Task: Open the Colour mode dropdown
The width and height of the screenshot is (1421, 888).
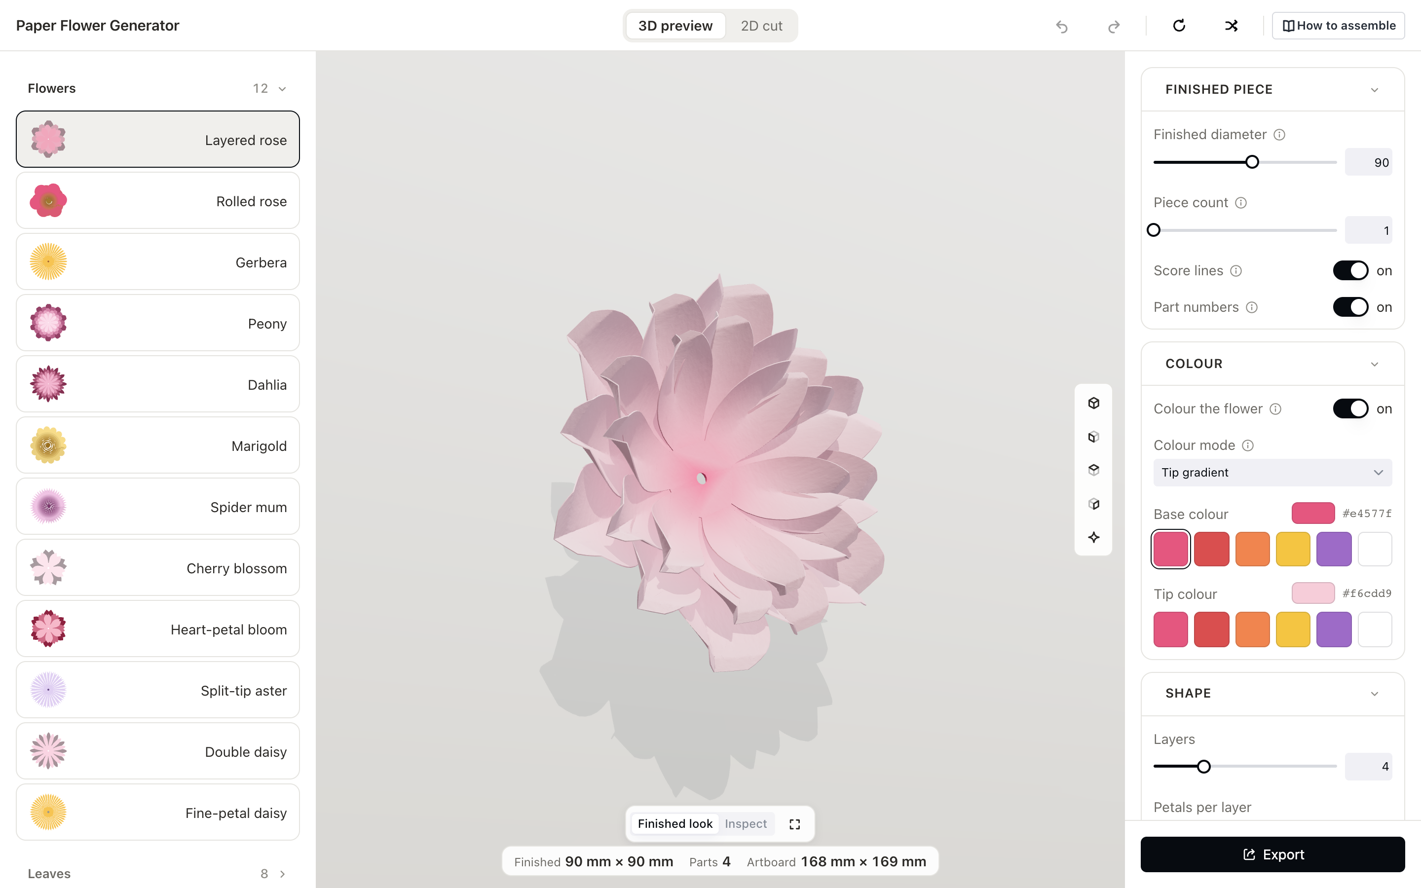Action: (x=1272, y=472)
